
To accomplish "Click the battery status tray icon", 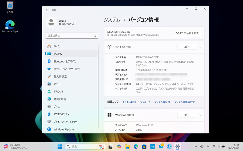I will click(223, 146).
